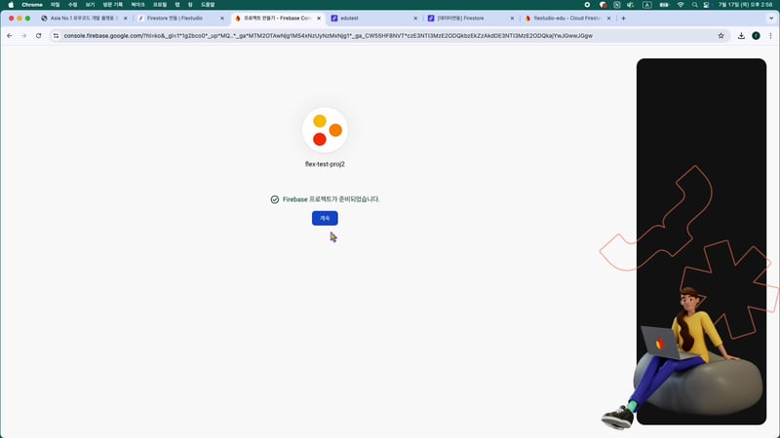The width and height of the screenshot is (780, 438).
Task: Reload the page with the refresh icon
Action: pos(38,36)
